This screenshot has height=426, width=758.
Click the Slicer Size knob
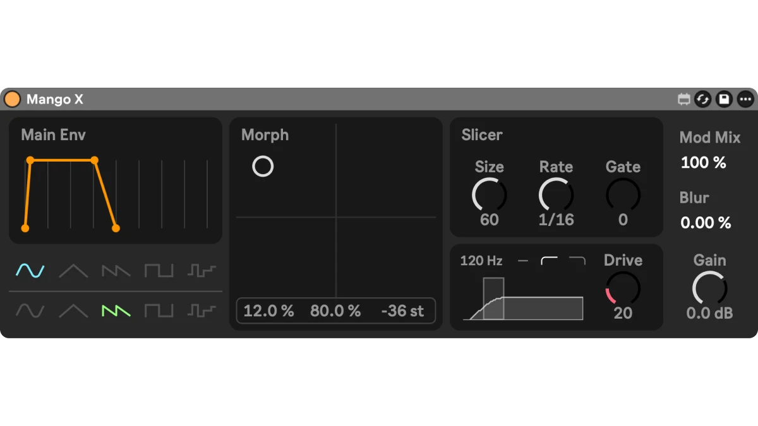coord(489,195)
